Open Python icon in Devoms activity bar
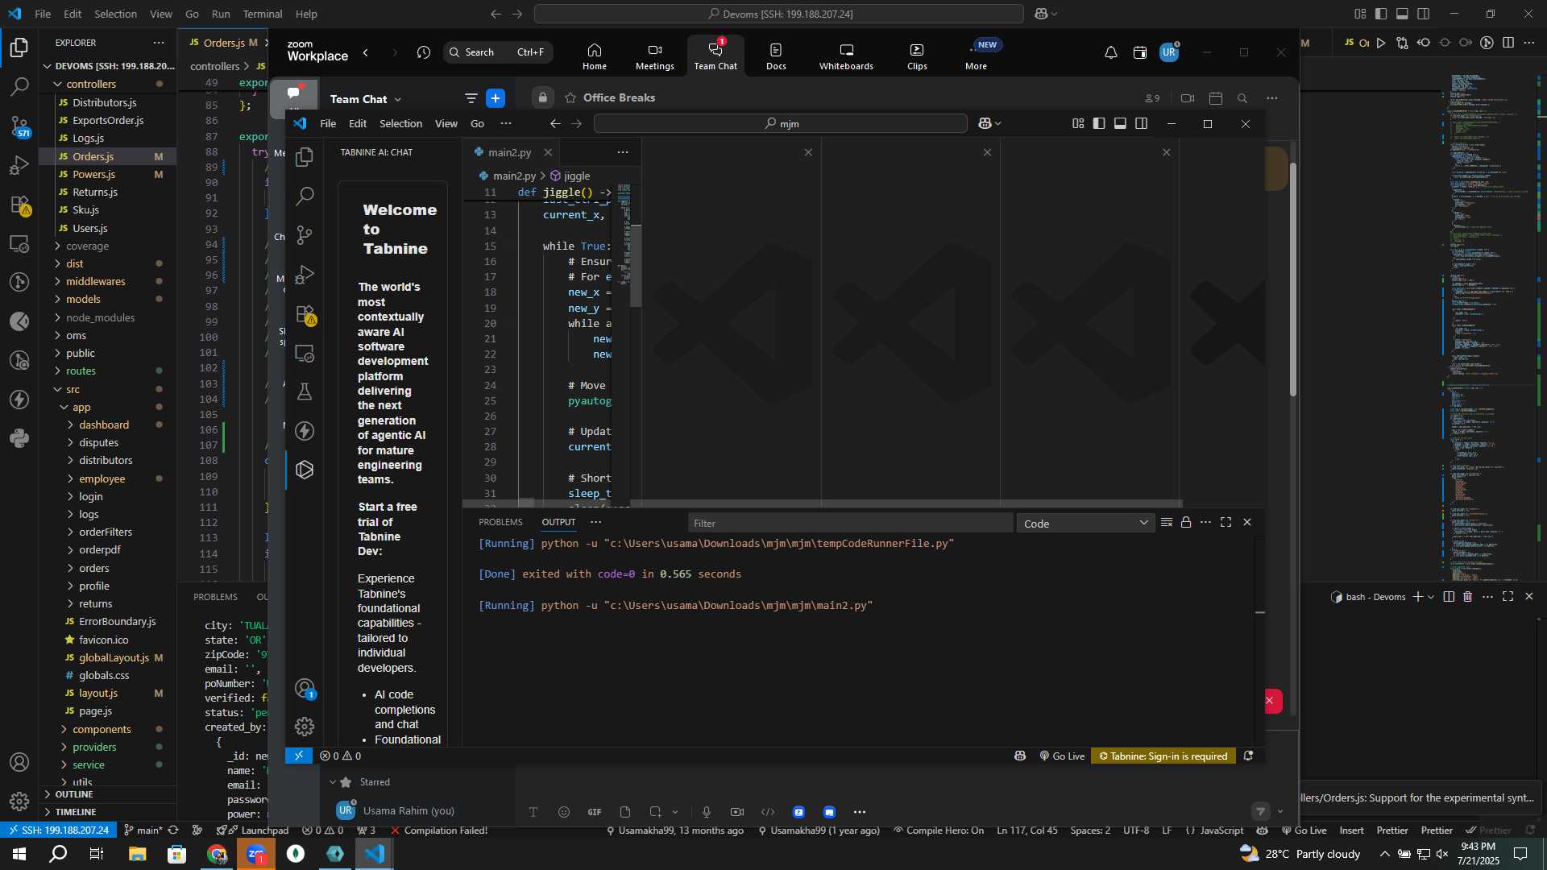The image size is (1547, 870). 19,439
